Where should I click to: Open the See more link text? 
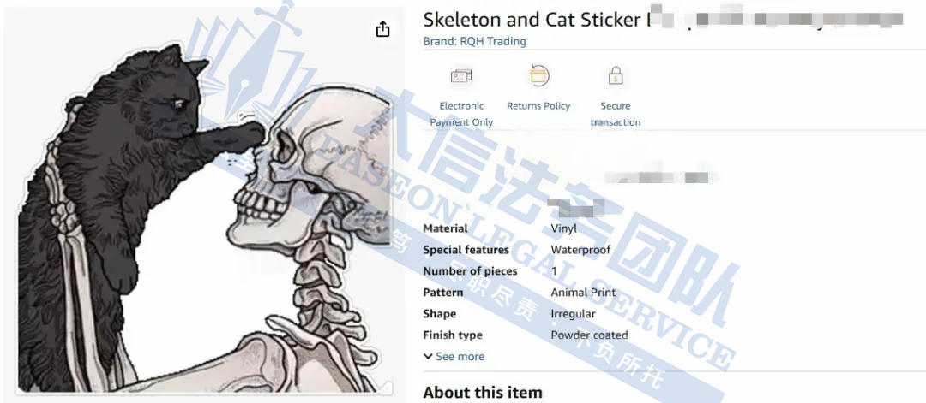click(460, 357)
